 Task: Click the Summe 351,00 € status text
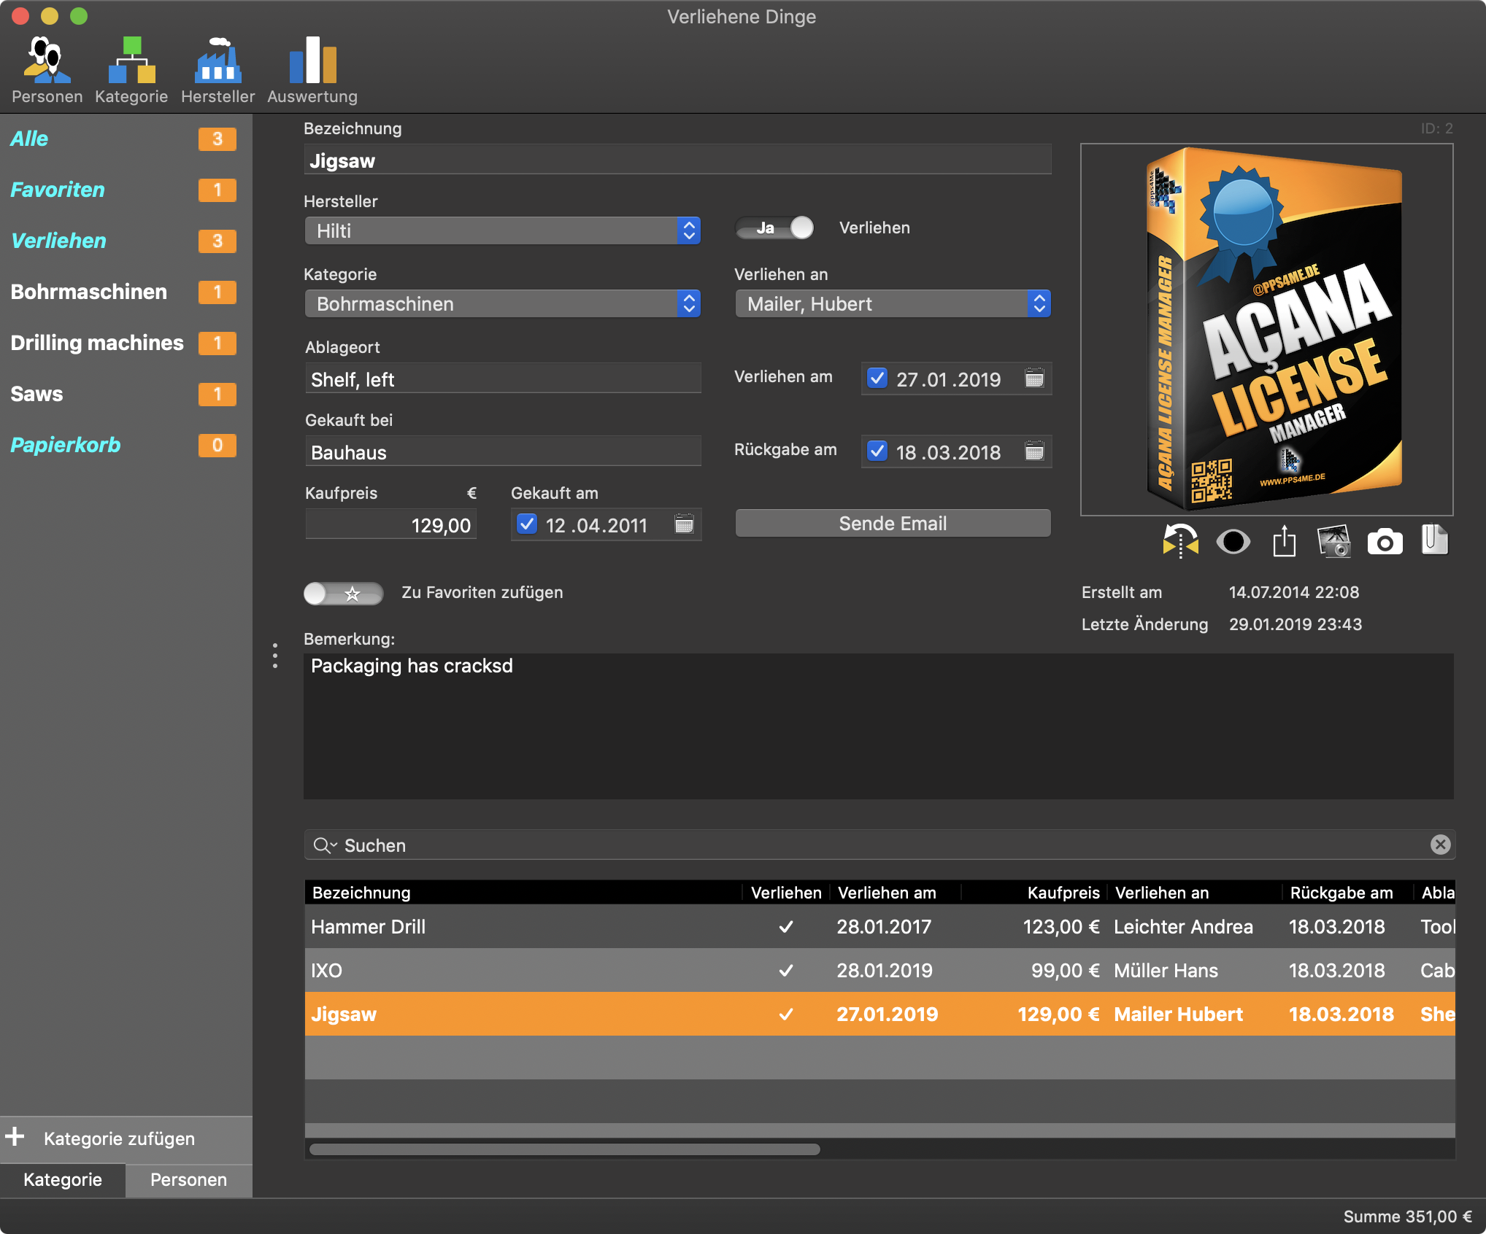coord(1408,1216)
